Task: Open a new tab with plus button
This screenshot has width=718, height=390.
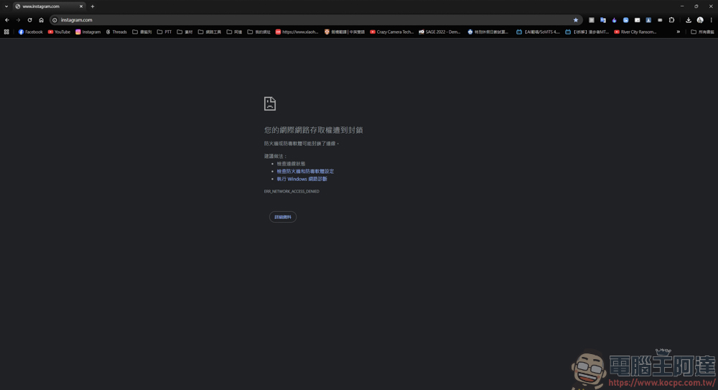Action: tap(93, 6)
